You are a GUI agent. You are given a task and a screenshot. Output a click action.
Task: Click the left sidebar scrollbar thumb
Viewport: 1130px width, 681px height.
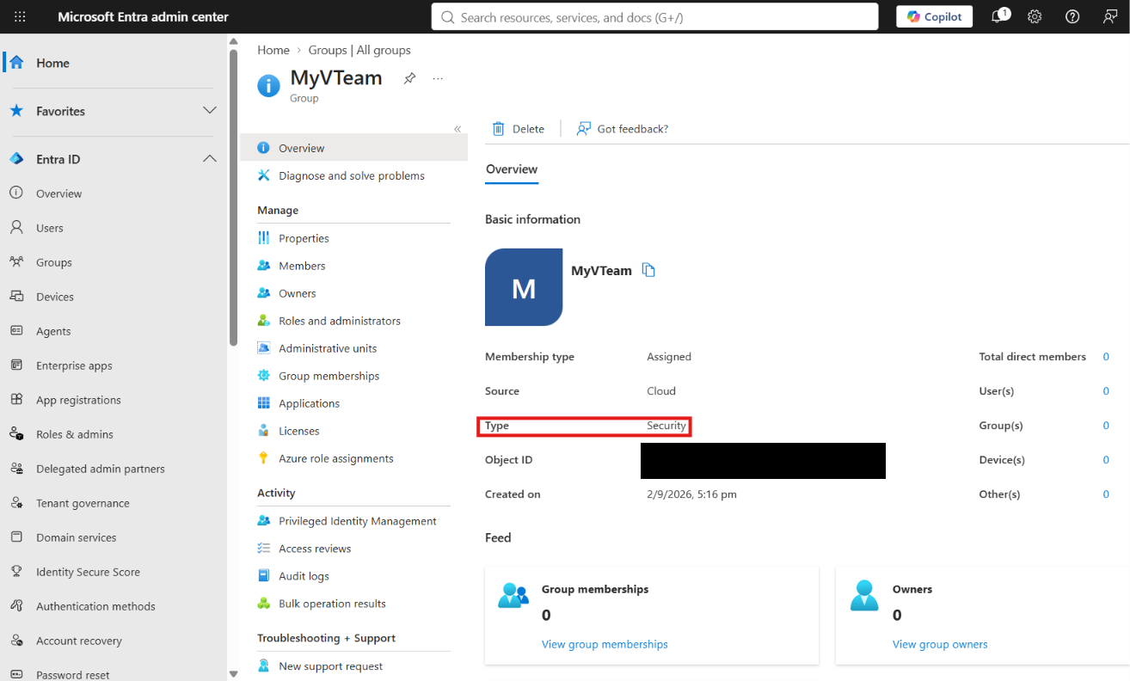point(233,198)
